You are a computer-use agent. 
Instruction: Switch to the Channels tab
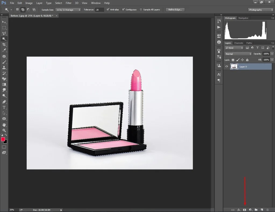tap(238, 43)
